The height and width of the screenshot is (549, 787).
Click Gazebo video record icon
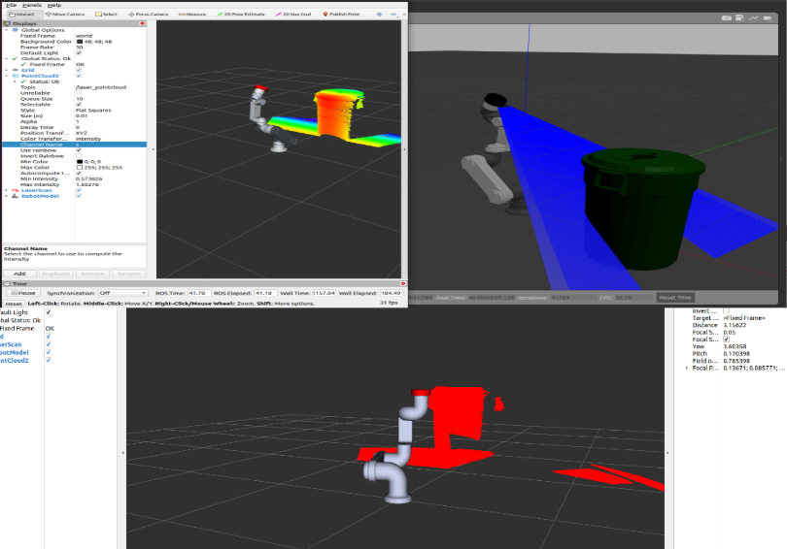pos(768,18)
